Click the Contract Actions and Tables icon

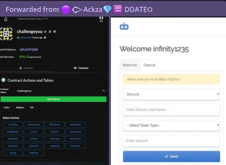[x=3, y=80]
